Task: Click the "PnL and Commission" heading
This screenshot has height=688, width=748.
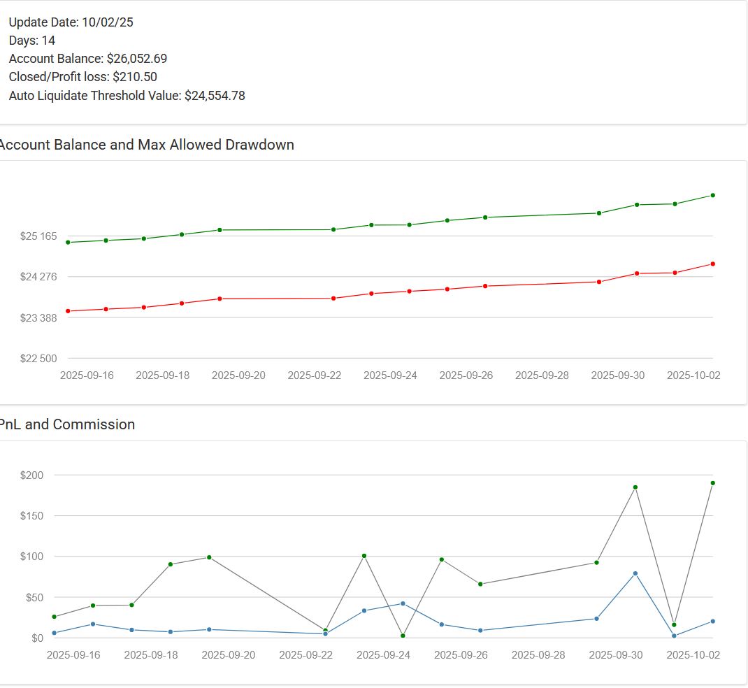Action: (x=68, y=424)
